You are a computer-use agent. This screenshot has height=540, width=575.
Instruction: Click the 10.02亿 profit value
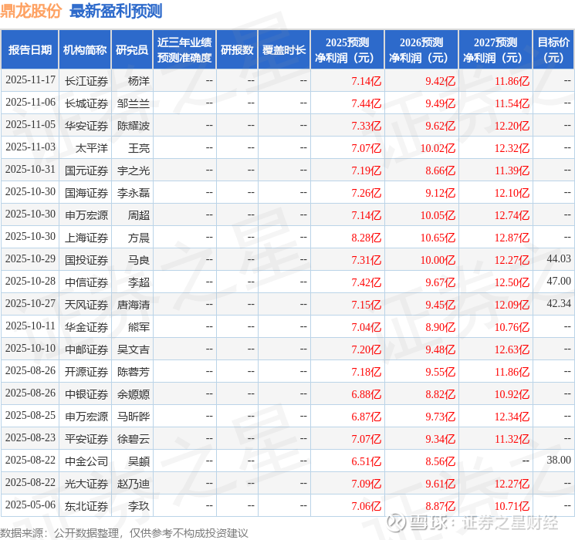click(438, 148)
